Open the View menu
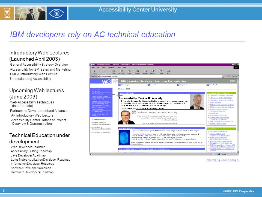This screenshot has height=197, width=262. pyautogui.click(x=104, y=68)
